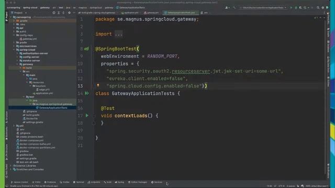
Task: Open the user account dropdown icon
Action: point(227,8)
